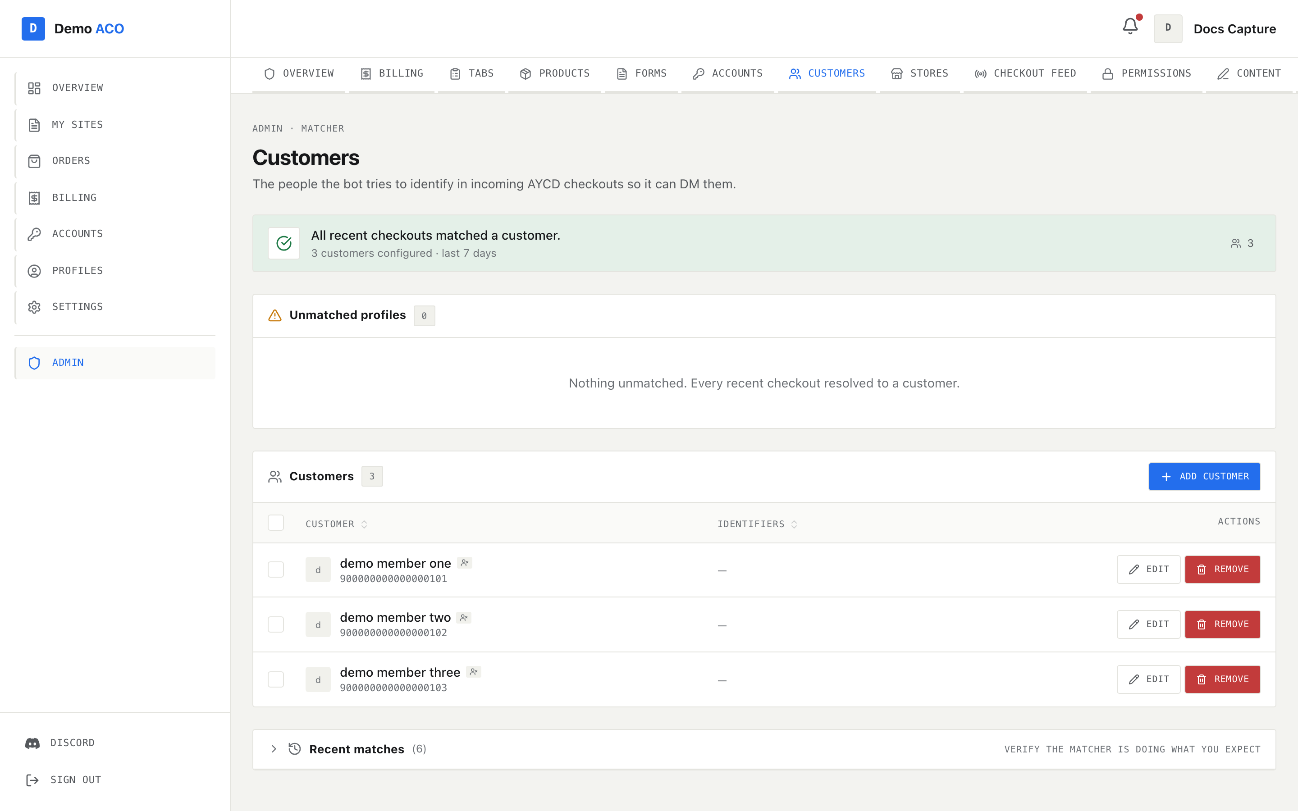Viewport: 1298px width, 811px height.
Task: Click the linked-user badge next to demo member one
Action: (x=465, y=563)
